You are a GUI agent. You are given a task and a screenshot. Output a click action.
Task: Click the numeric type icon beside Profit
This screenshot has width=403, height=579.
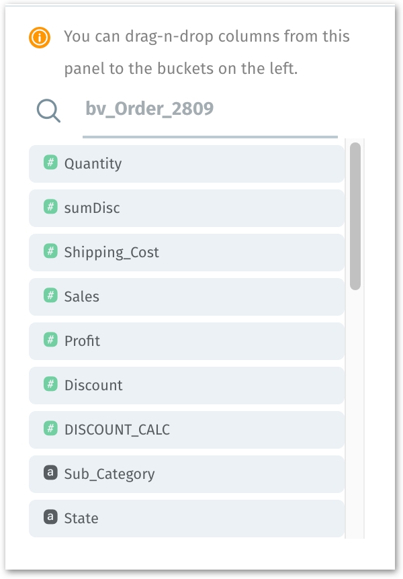click(50, 340)
